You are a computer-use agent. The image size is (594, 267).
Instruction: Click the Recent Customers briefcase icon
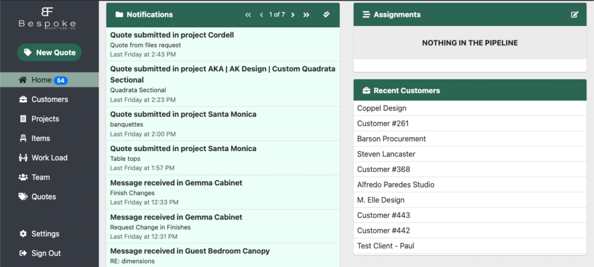click(366, 91)
